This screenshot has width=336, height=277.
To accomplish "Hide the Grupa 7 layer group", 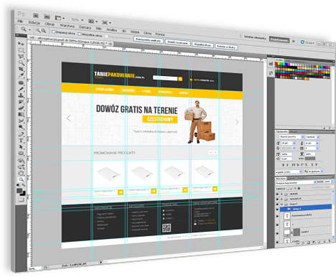I will click(278, 205).
